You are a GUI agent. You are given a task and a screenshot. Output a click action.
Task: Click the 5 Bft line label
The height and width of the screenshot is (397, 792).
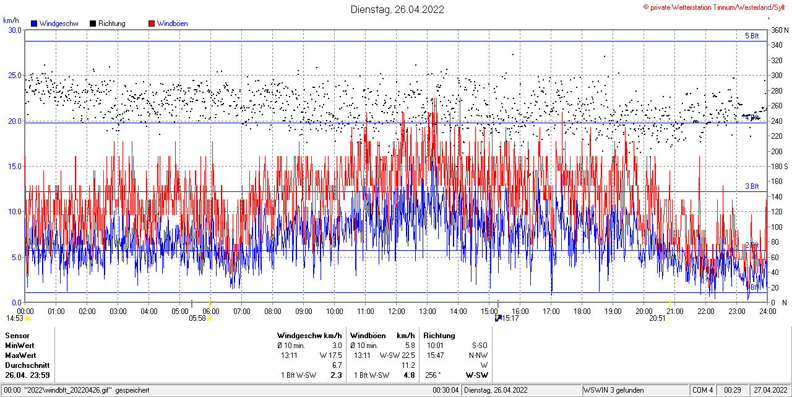pyautogui.click(x=751, y=36)
